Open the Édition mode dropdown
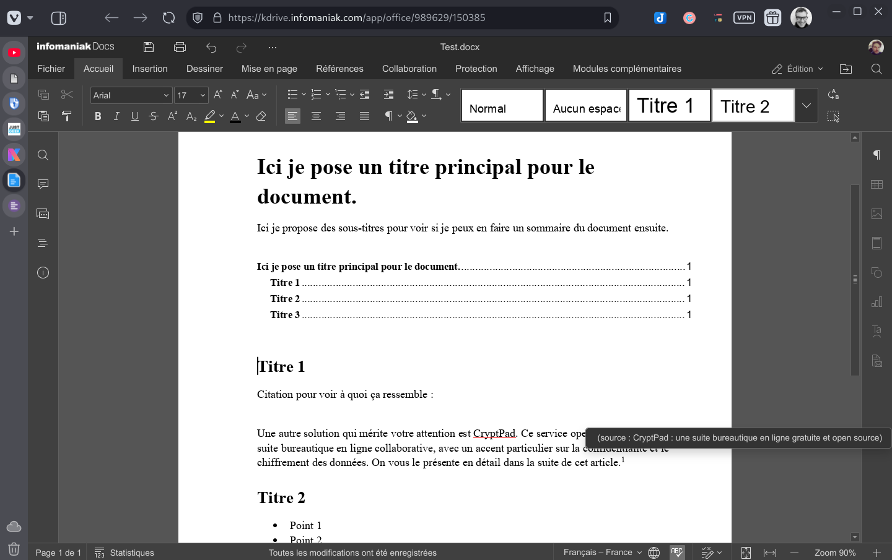The image size is (892, 560). coord(798,69)
